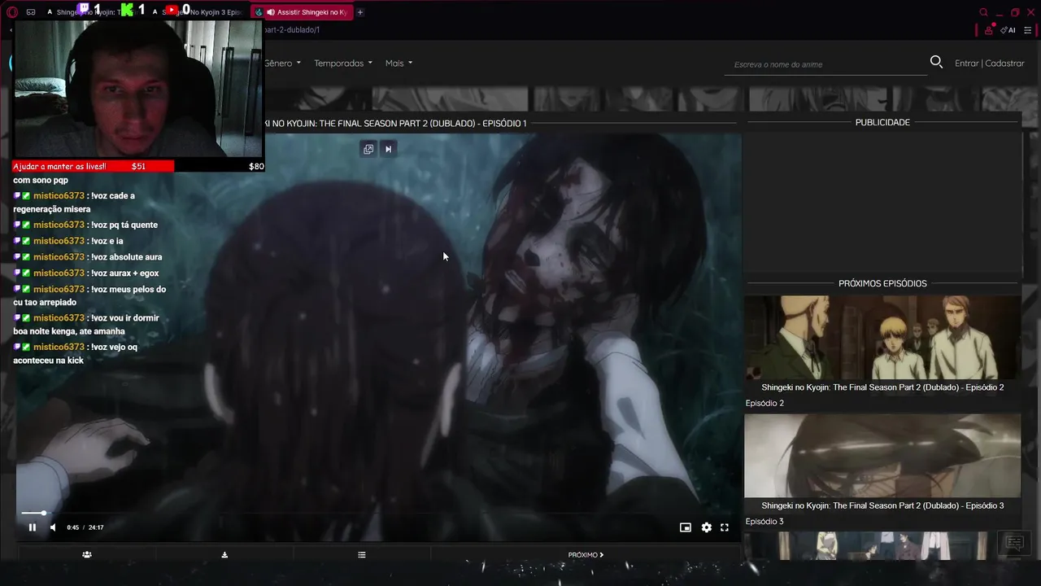The height and width of the screenshot is (586, 1041).
Task: Open browser tab search magnifier
Action: pyautogui.click(x=983, y=12)
